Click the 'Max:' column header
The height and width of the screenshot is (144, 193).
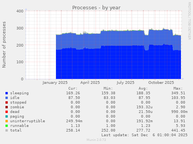coord(178,88)
